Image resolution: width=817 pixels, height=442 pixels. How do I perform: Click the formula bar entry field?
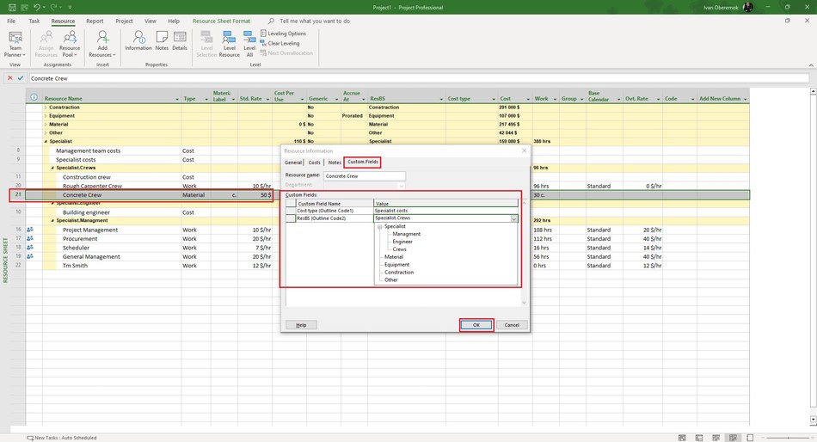pyautogui.click(x=419, y=78)
